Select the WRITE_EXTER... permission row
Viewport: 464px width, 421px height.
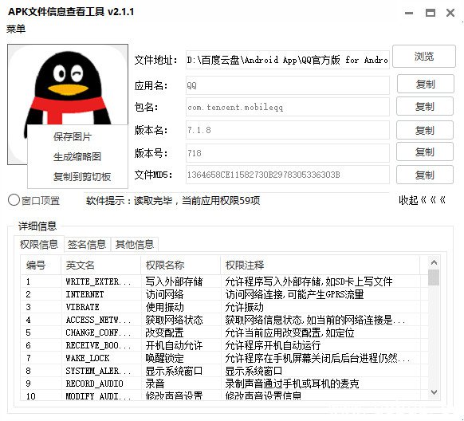click(224, 281)
